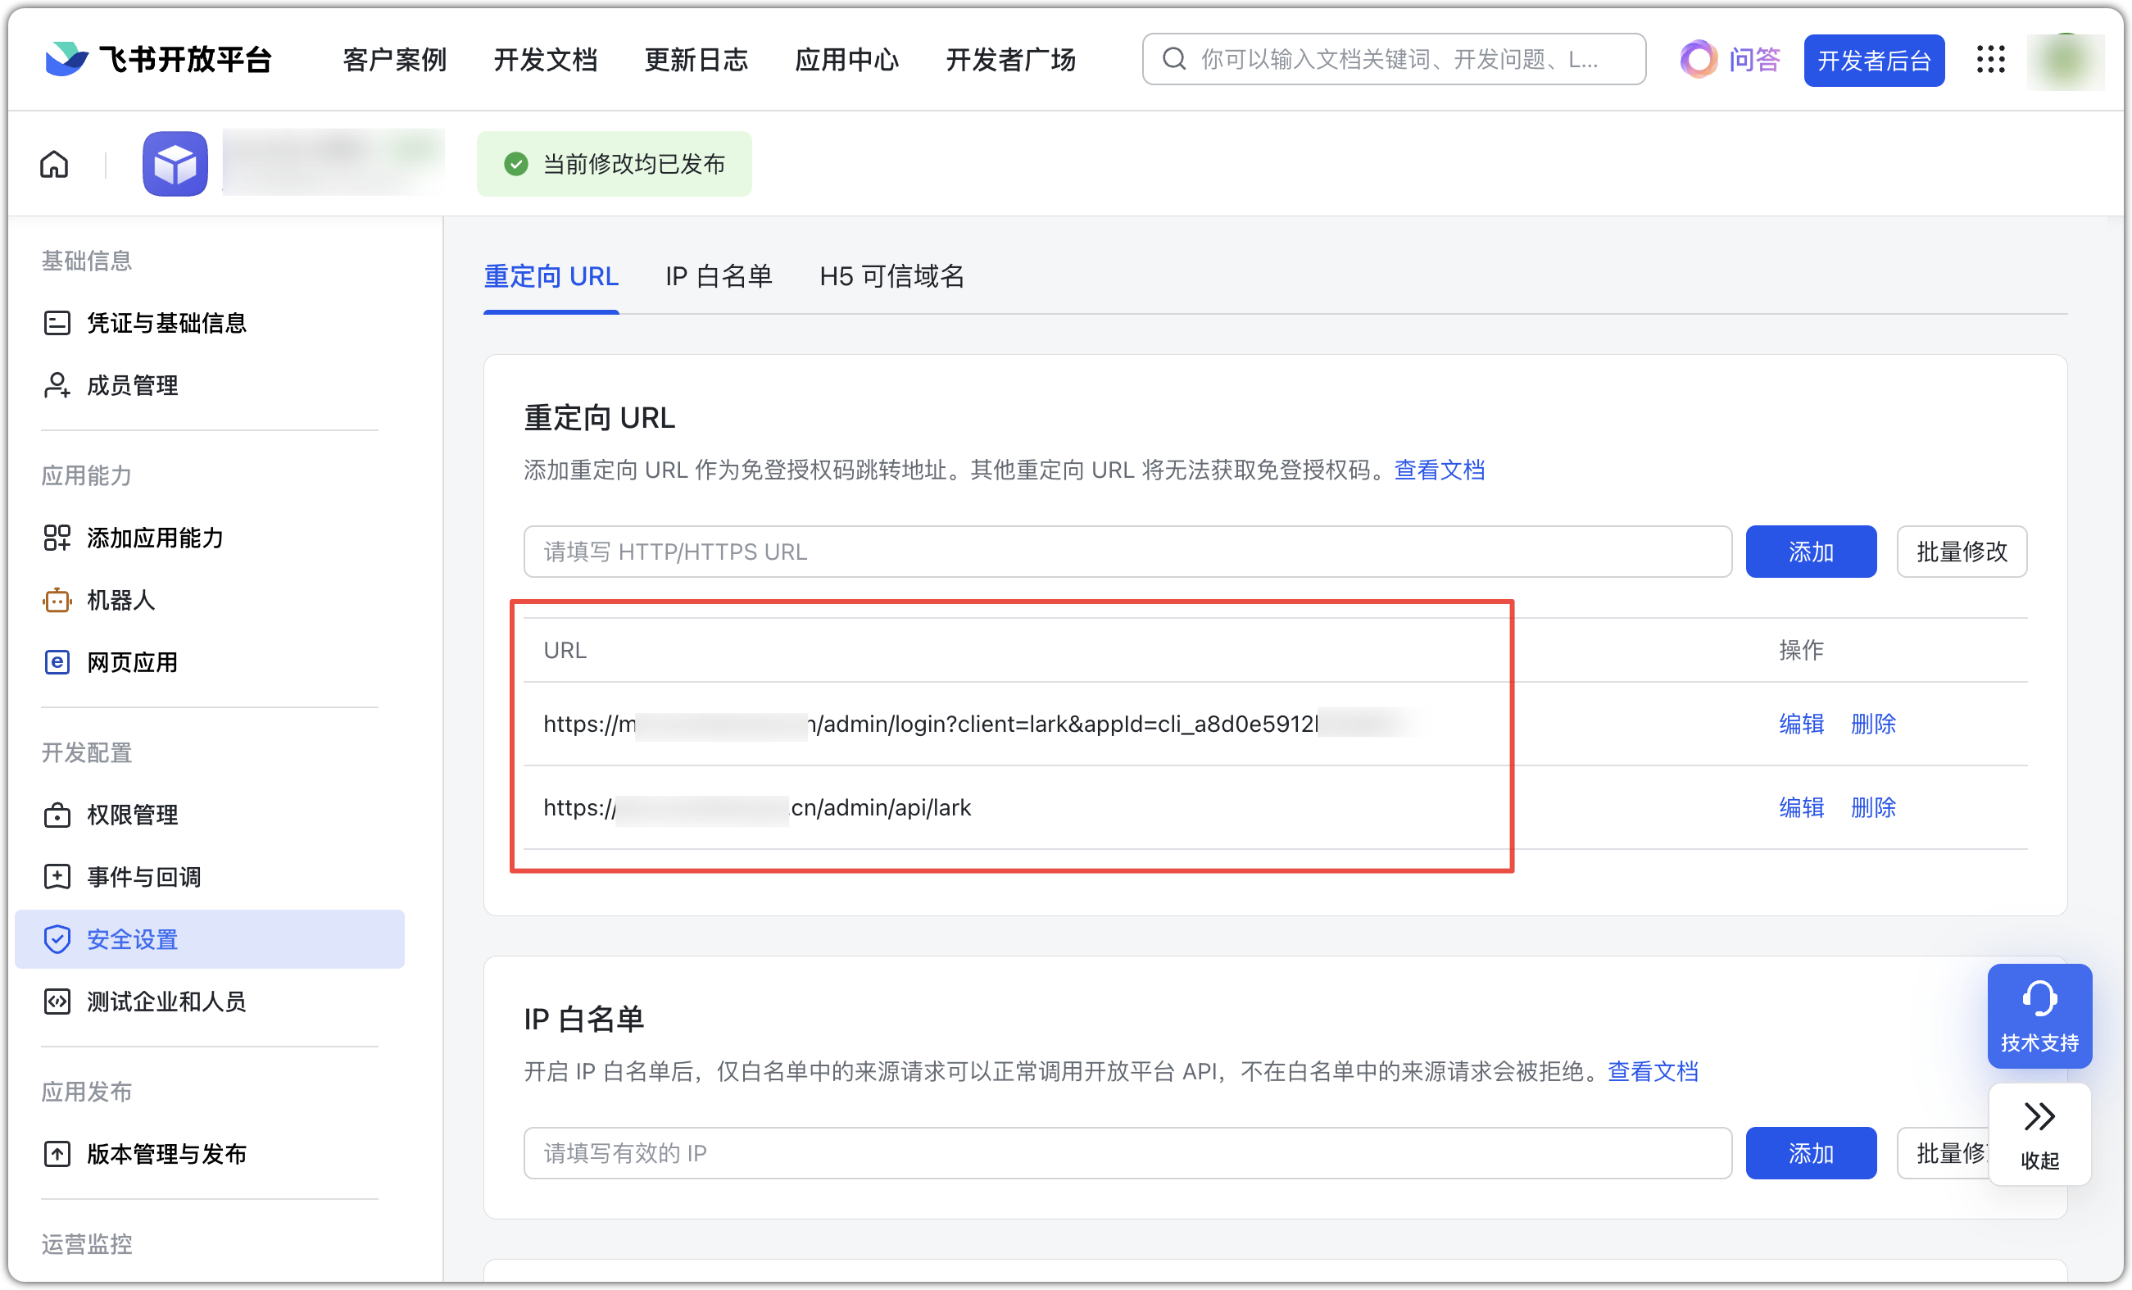Open 开发文档 in the top menu

tap(545, 59)
